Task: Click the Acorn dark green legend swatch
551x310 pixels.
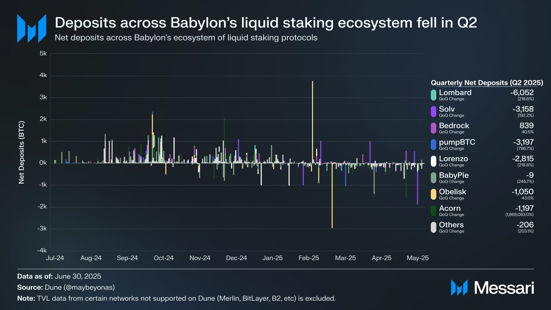Action: point(433,211)
